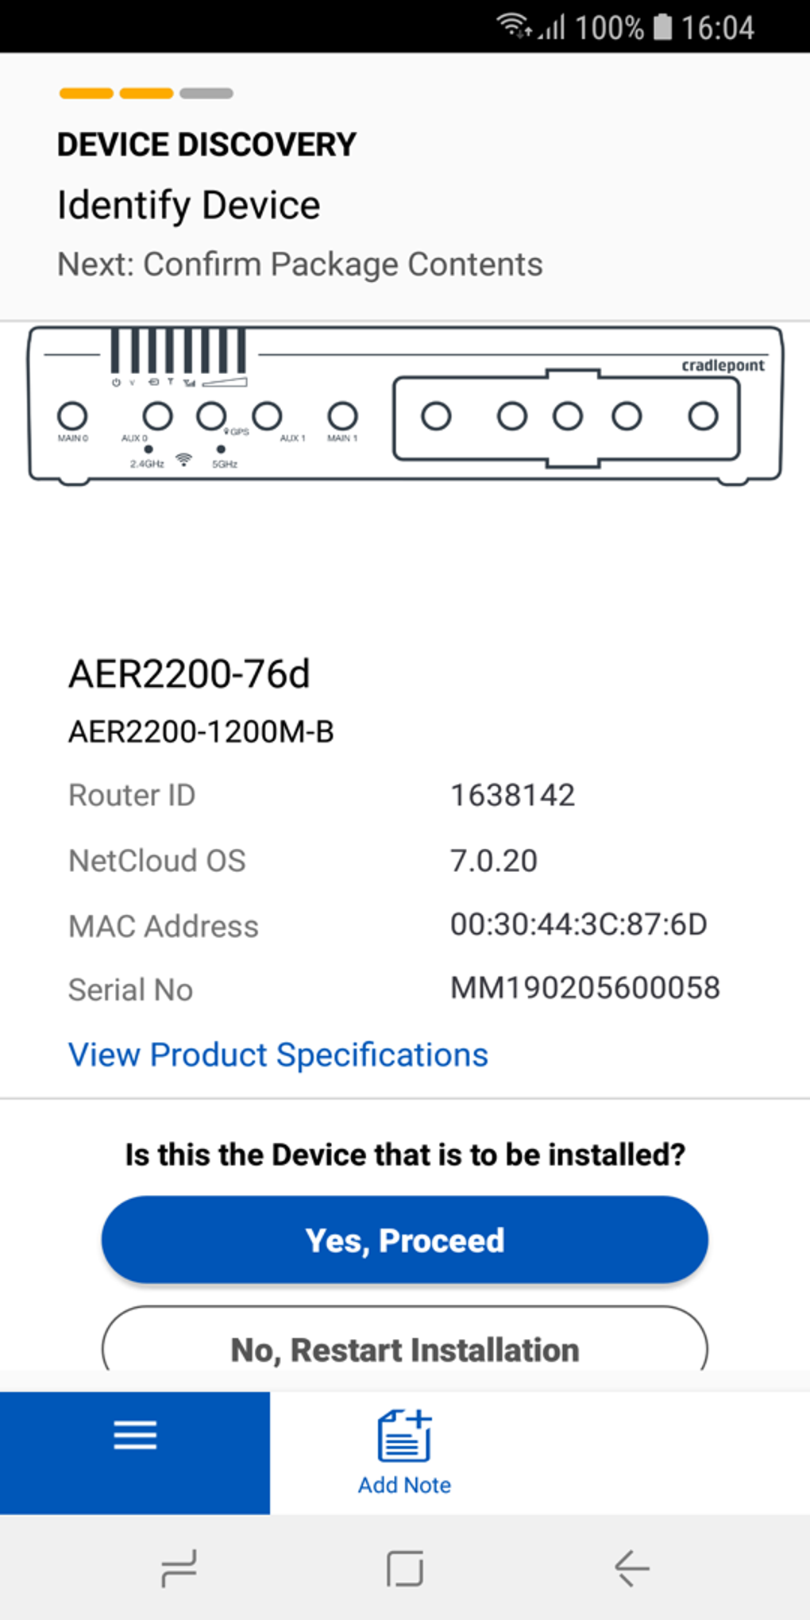The width and height of the screenshot is (810, 1620).
Task: Open View Product Specifications link
Action: pos(278,1055)
